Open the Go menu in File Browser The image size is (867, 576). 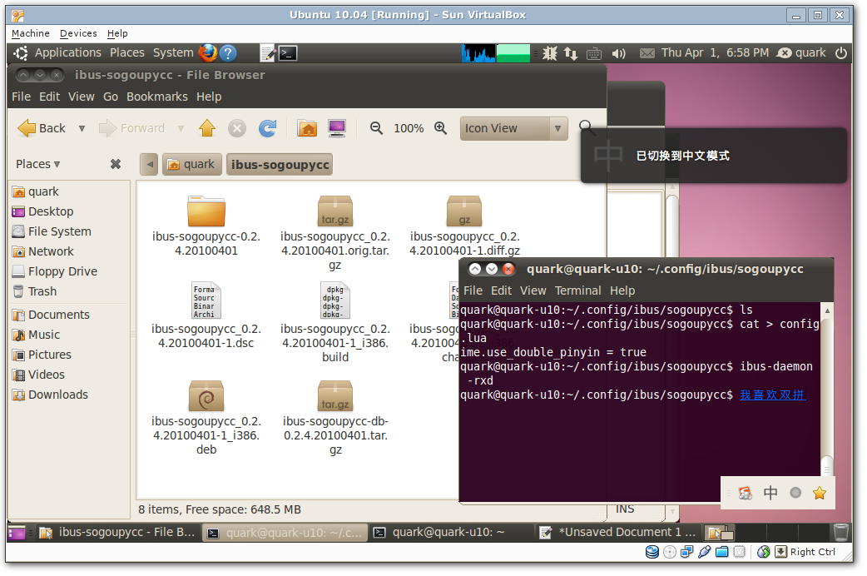(x=111, y=97)
